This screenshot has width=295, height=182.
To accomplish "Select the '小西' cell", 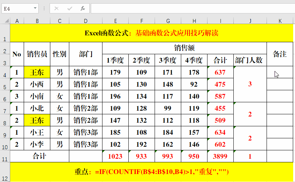I will pyautogui.click(x=37, y=84).
